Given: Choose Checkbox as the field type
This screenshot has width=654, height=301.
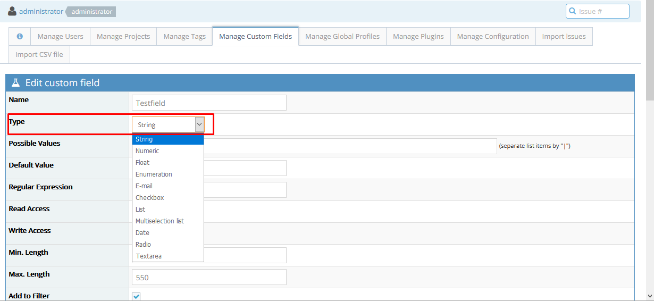Looking at the screenshot, I should point(149,198).
